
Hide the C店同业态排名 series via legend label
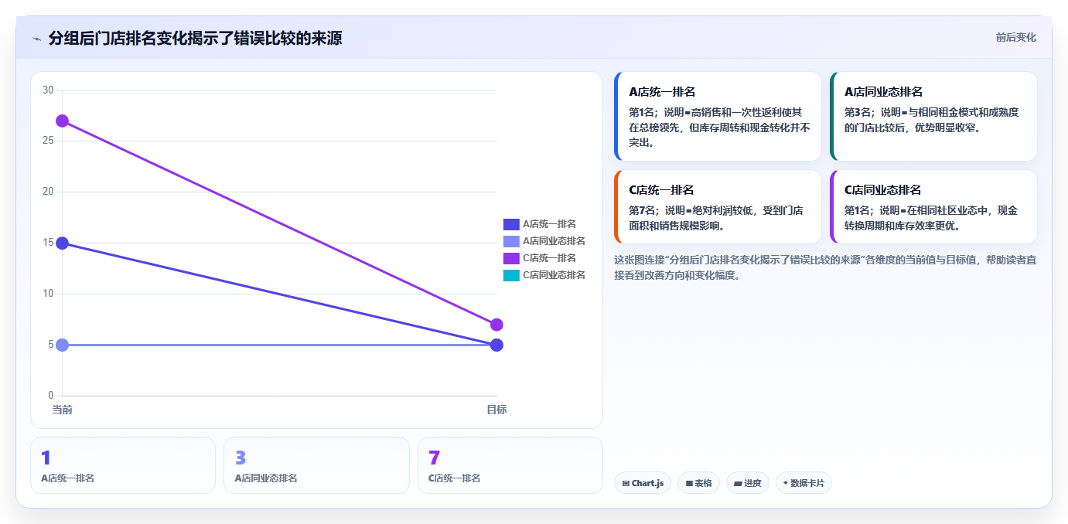[554, 275]
